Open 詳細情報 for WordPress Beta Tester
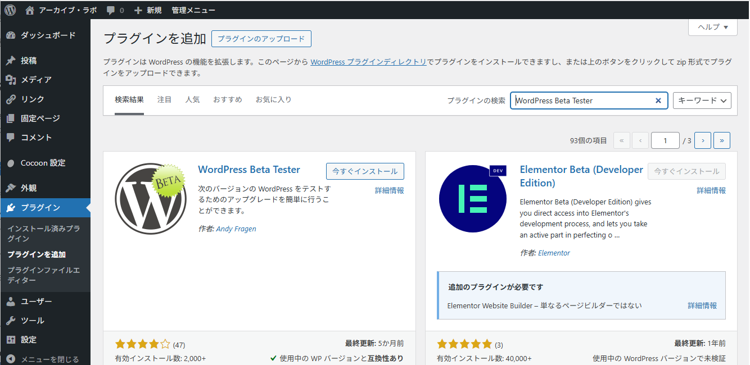The width and height of the screenshot is (750, 365). [x=390, y=191]
